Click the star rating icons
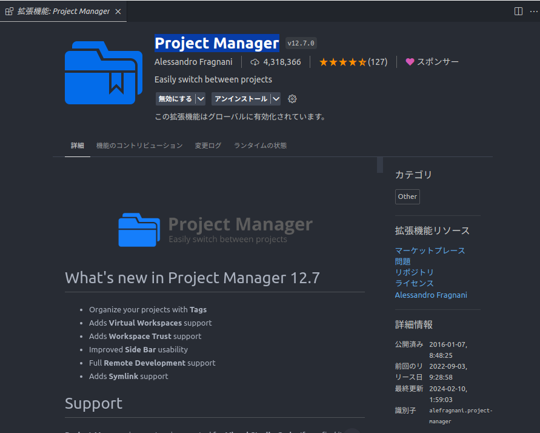540x433 pixels. pyautogui.click(x=342, y=62)
